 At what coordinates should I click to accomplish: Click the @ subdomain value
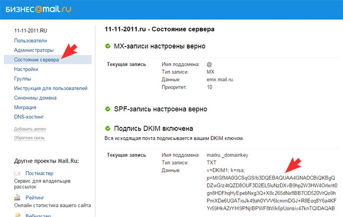[209, 65]
